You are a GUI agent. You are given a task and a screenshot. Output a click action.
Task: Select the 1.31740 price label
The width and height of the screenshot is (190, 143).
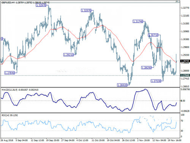point(138,21)
